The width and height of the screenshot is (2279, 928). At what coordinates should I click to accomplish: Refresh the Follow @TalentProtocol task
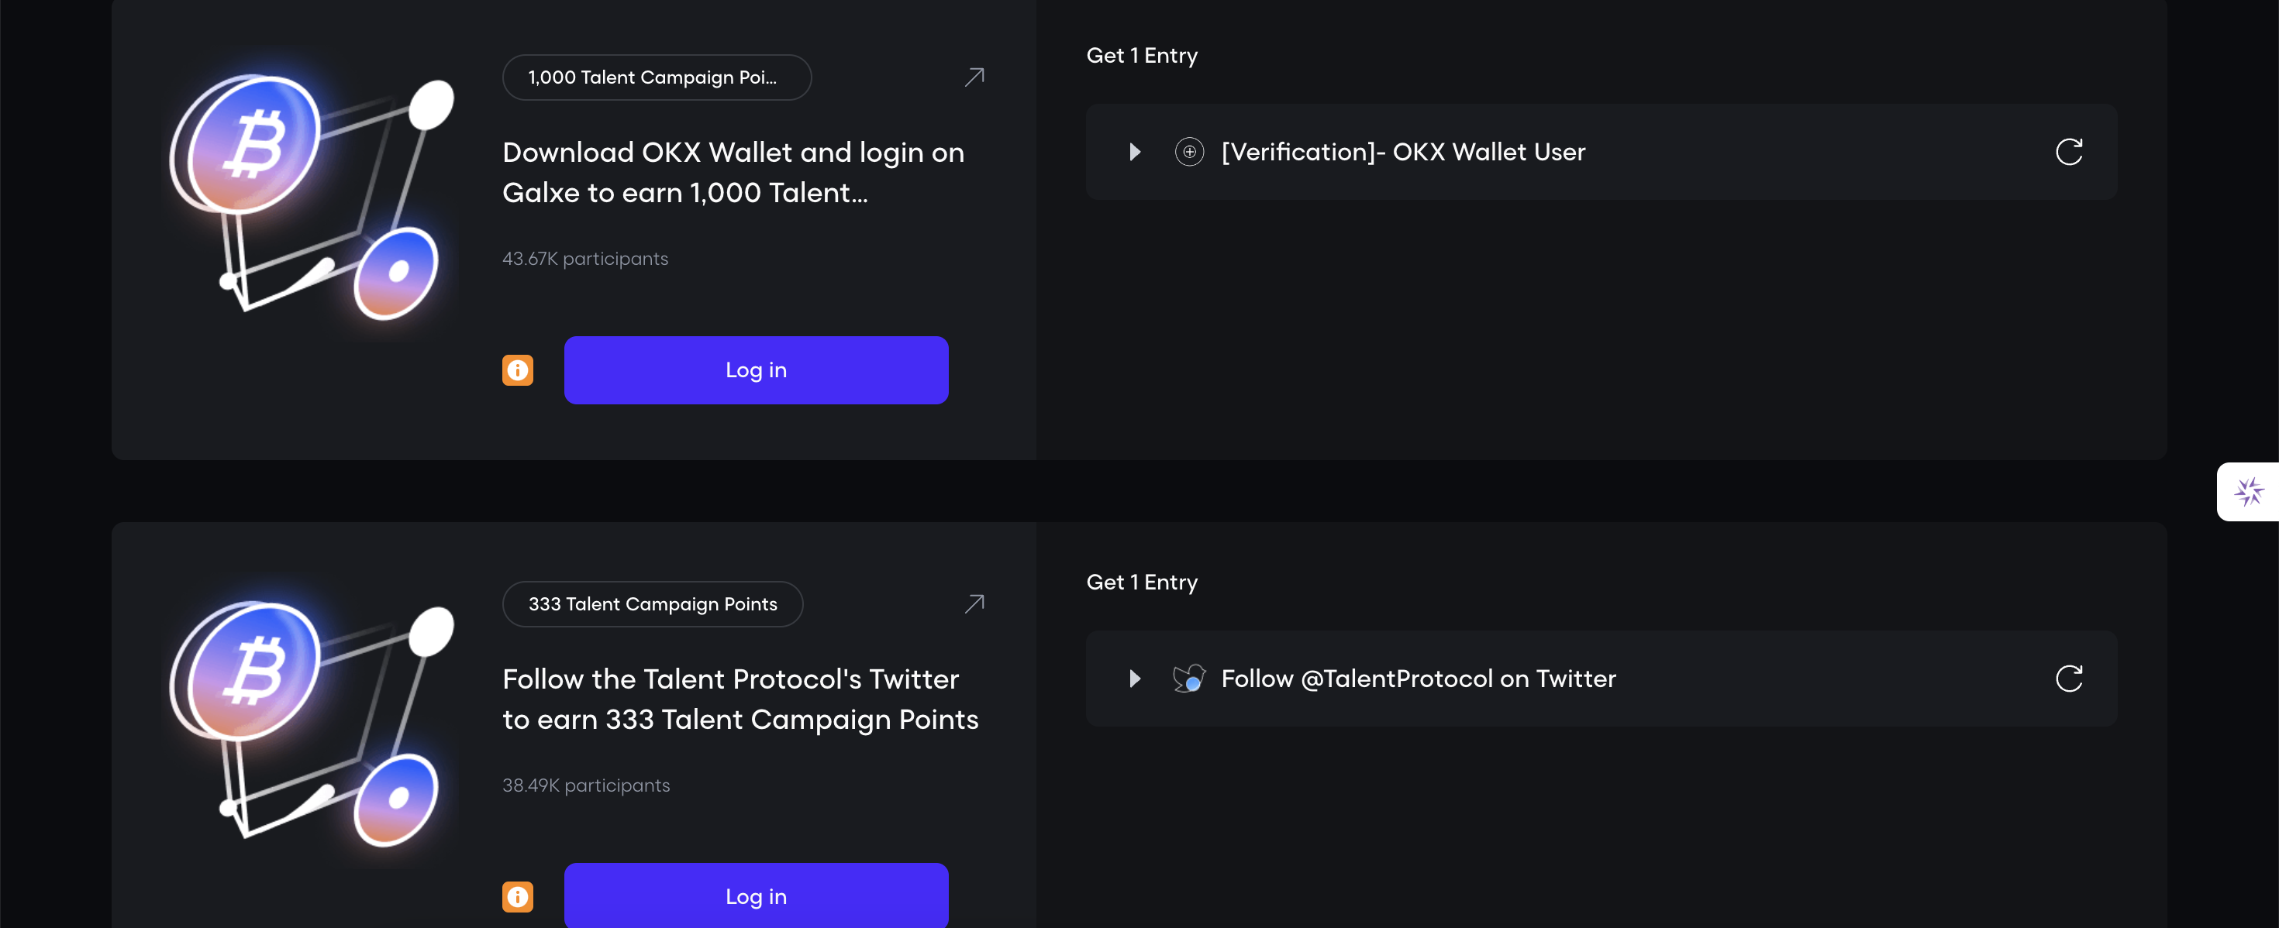2068,679
